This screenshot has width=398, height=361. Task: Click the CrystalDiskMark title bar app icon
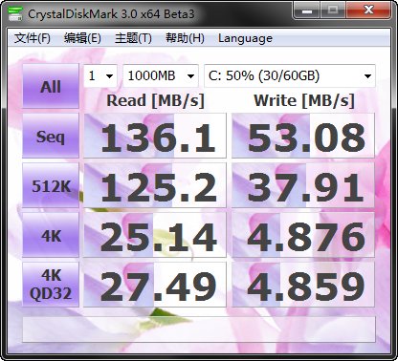click(x=15, y=13)
